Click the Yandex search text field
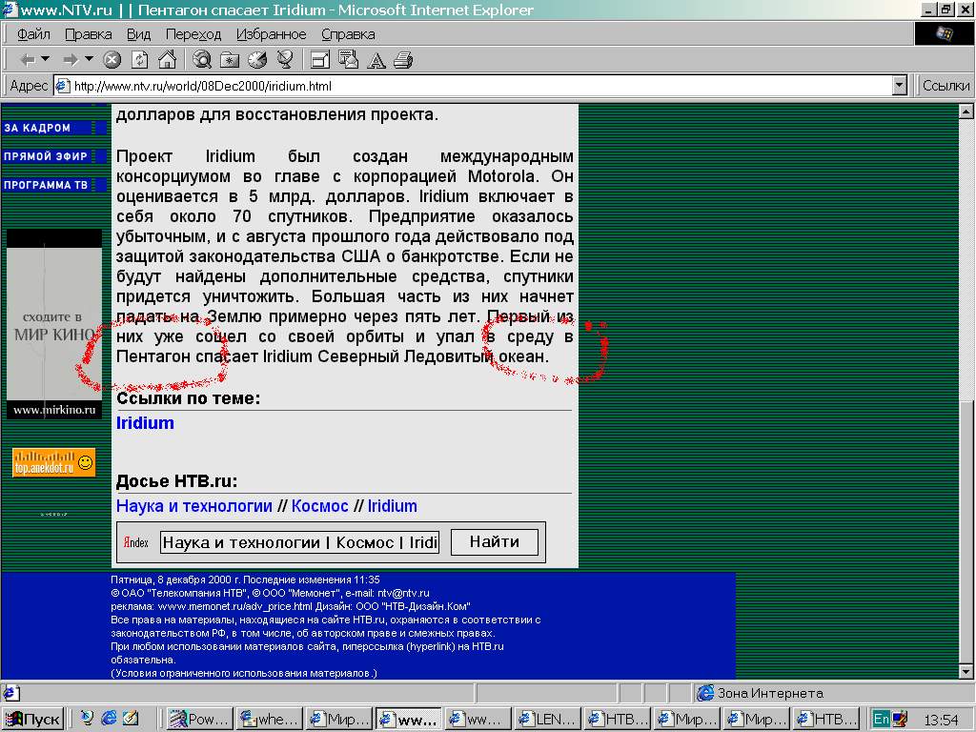The height and width of the screenshot is (732, 976). [300, 542]
